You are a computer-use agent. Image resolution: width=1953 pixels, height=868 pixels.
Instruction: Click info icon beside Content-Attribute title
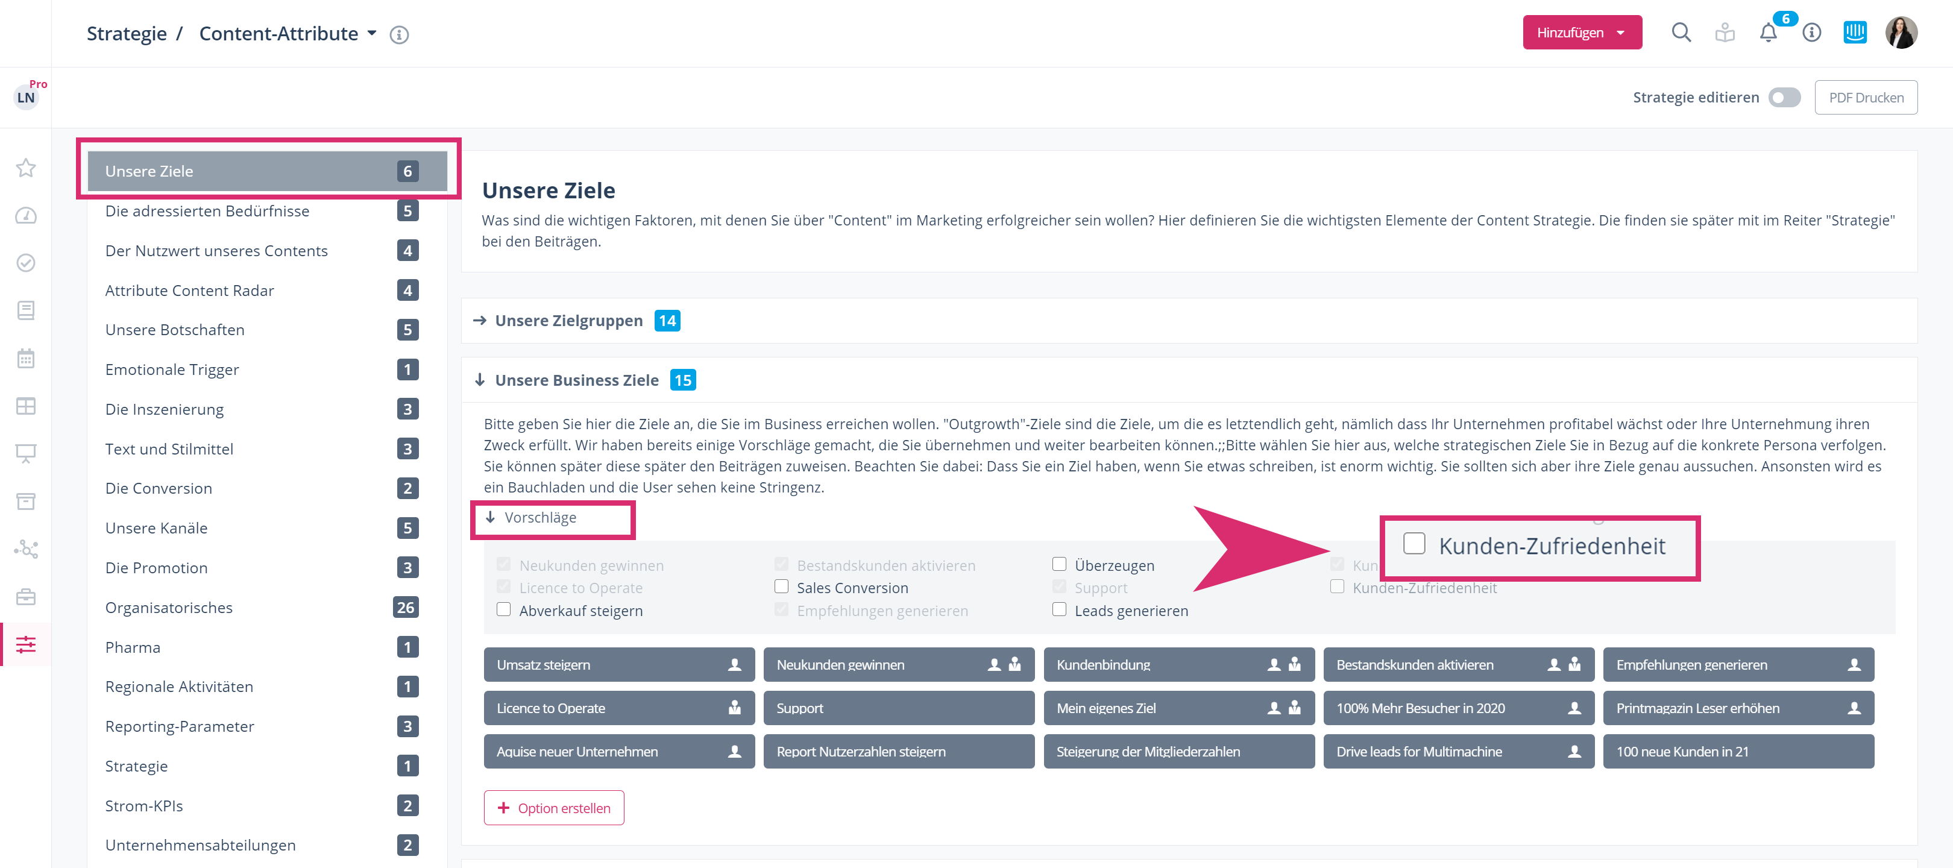pyautogui.click(x=399, y=35)
